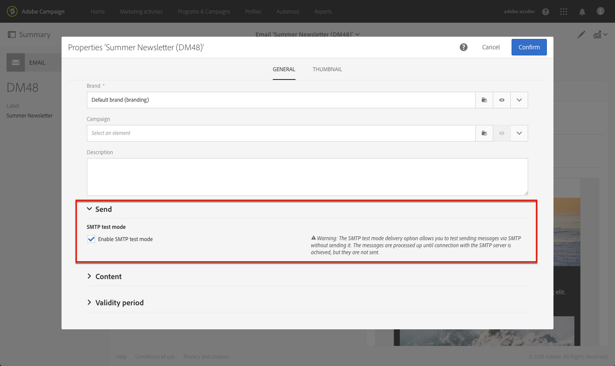This screenshot has height=366, width=615.
Task: Browse campaigns with the Campaign picker icon
Action: point(484,133)
